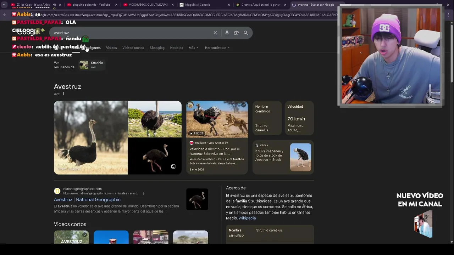Image resolution: width=454 pixels, height=255 pixels.
Task: Close the Create a A qué animal tab
Action: coord(285,5)
